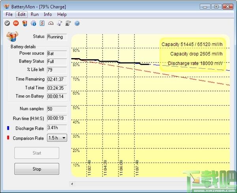Click the grayed-out Start button
The width and height of the screenshot is (237, 193).
(37, 153)
